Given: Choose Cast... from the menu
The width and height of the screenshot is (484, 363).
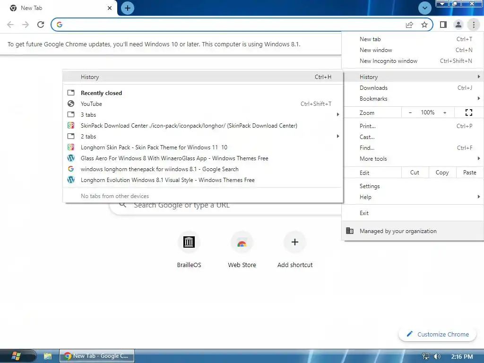Looking at the screenshot, I should pyautogui.click(x=412, y=137).
